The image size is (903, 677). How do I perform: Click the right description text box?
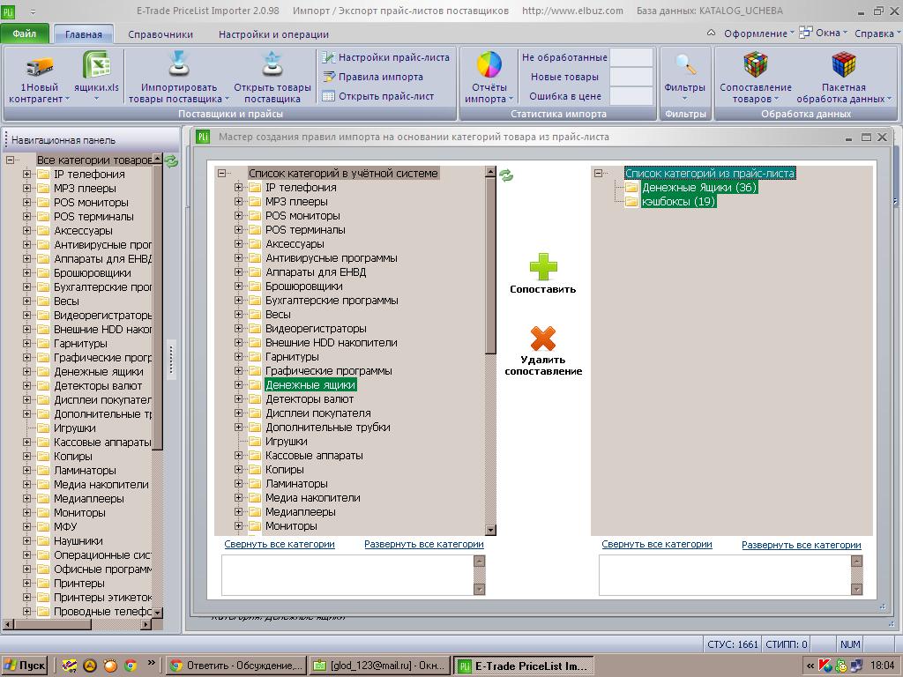[725, 575]
